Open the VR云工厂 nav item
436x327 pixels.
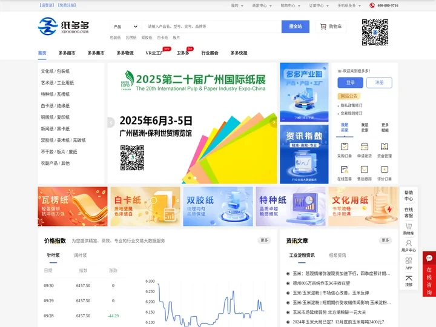154,53
